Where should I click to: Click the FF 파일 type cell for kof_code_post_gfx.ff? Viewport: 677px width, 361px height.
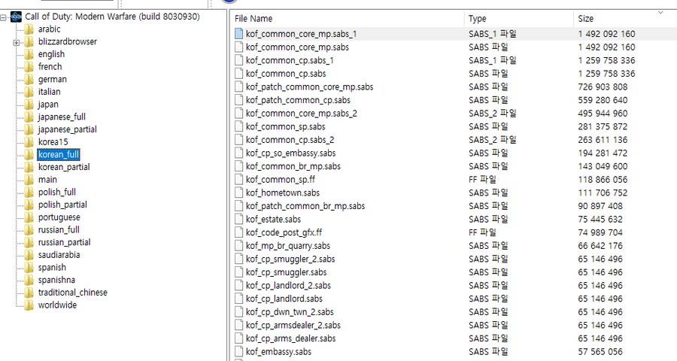point(482,232)
